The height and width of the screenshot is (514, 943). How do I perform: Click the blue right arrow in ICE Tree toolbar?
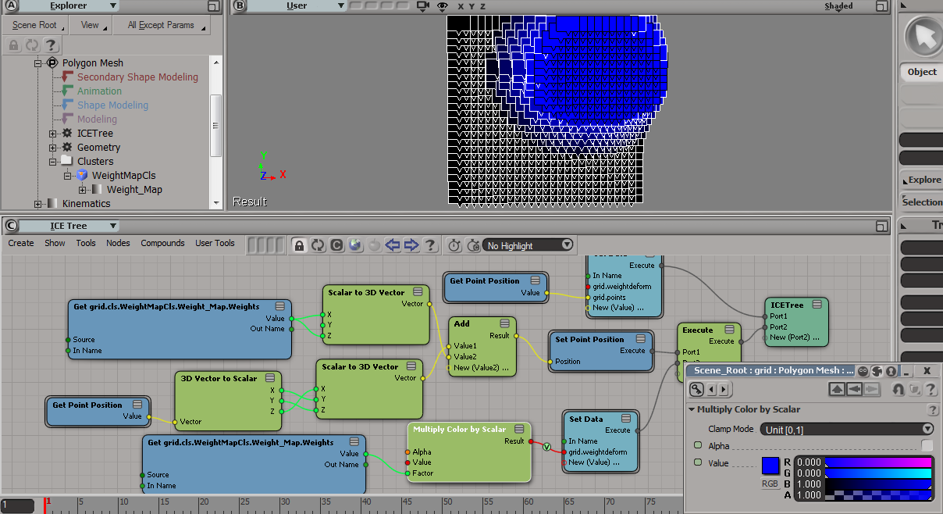(x=411, y=245)
